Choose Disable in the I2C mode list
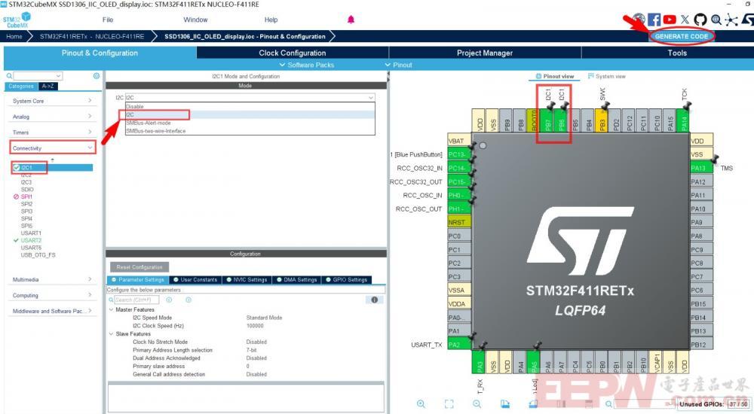754x414 pixels. (x=250, y=107)
